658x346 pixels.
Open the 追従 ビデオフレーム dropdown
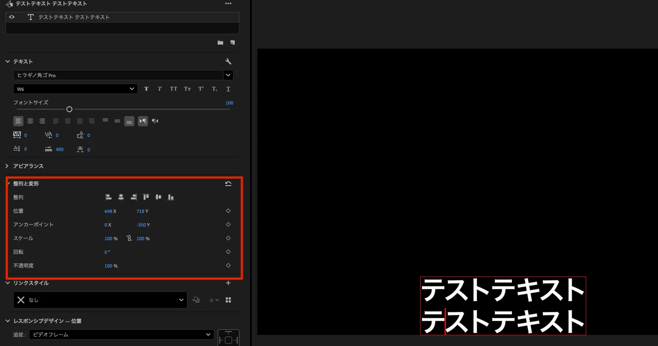click(122, 334)
